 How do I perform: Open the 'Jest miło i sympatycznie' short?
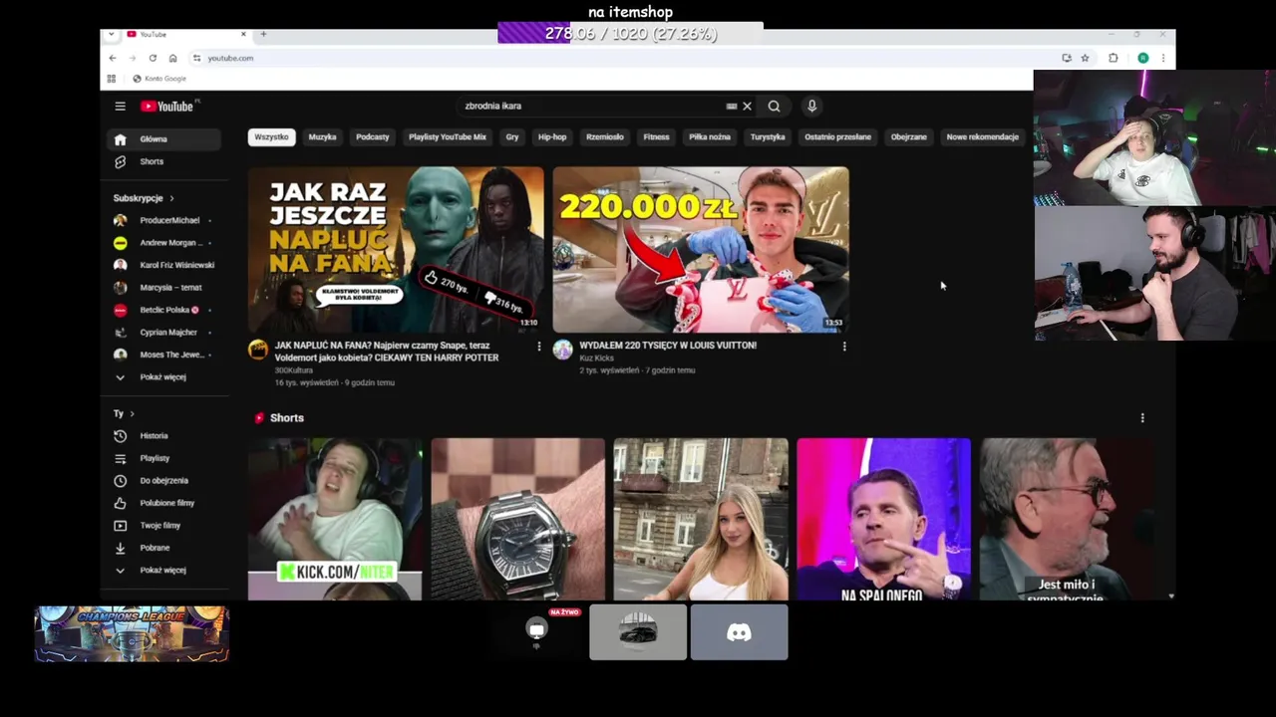1067,519
